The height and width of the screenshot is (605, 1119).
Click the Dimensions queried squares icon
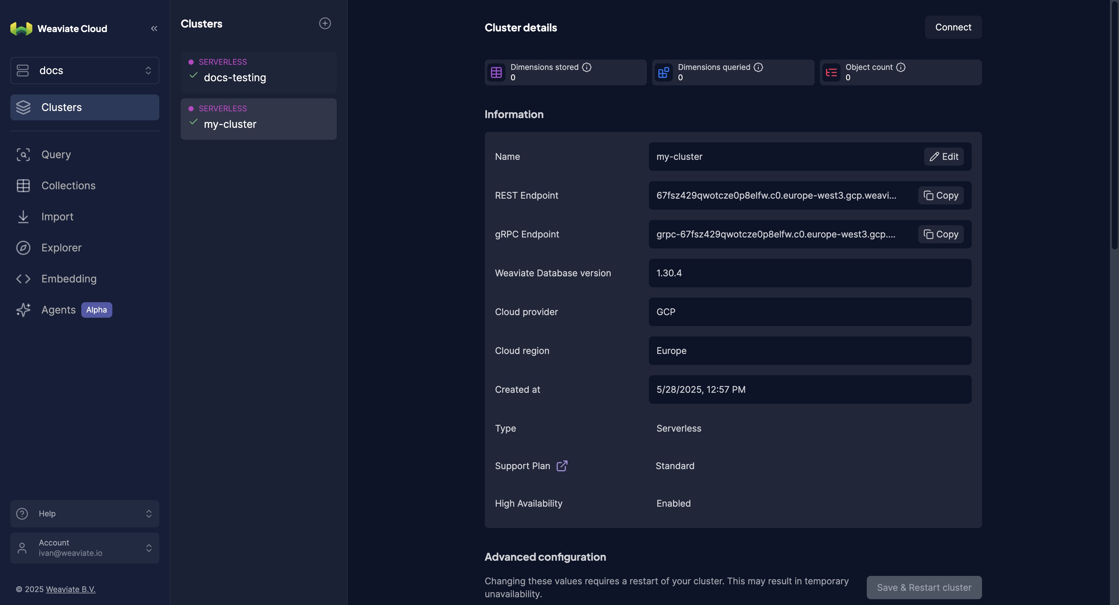664,72
